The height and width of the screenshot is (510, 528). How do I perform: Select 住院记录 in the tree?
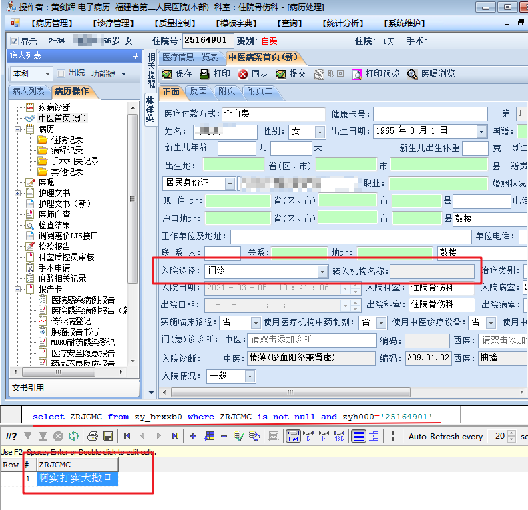coord(67,140)
